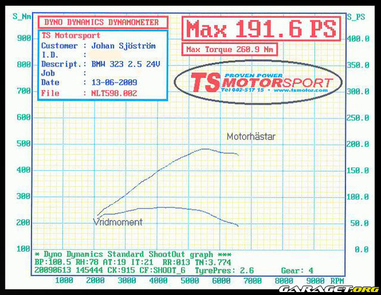Click 'Dyno Dynamics Standard ShootOut graph' footer line
The height and width of the screenshot is (295, 381).
coord(133,255)
